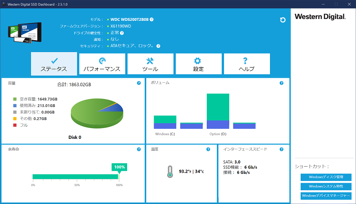Click the app icon in the title bar
The image size is (356, 204).
tap(4, 4)
